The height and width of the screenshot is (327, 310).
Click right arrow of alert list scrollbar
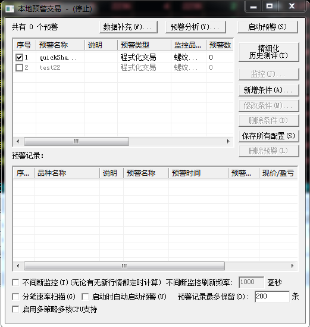coord(228,141)
